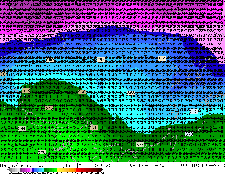Pick the cyan legend swatch near -18
Image resolution: width=225 pixels, height=174 pixels.
[43, 170]
